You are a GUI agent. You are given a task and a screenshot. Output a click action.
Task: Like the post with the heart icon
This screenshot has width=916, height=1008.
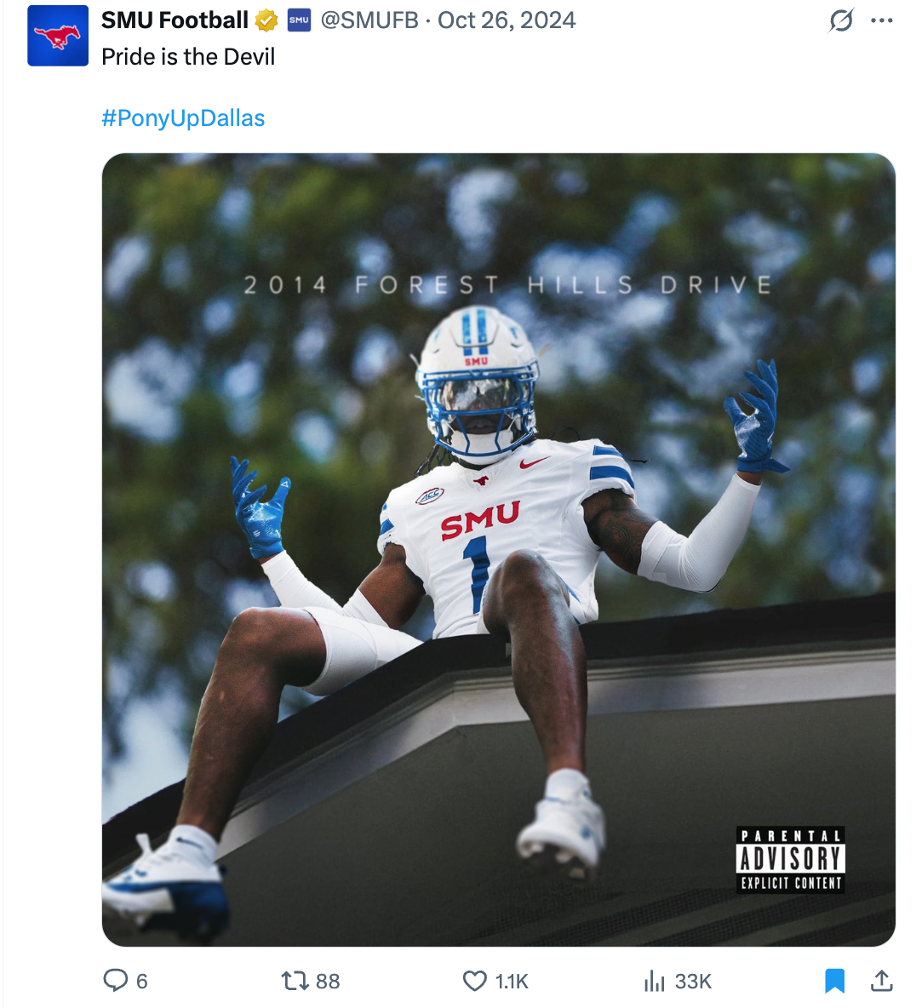475,981
